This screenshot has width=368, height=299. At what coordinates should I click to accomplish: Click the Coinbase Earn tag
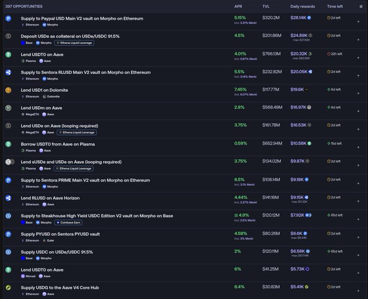tap(68, 223)
